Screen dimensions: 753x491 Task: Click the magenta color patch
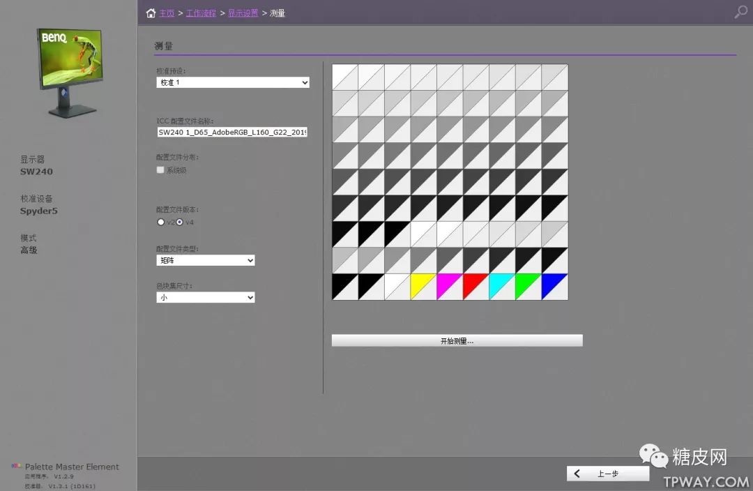450,287
